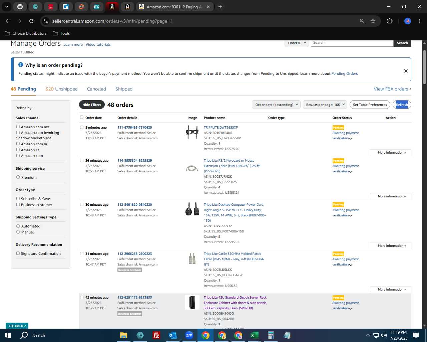Select order 111-6736463-7870625 checkbox

point(82,127)
